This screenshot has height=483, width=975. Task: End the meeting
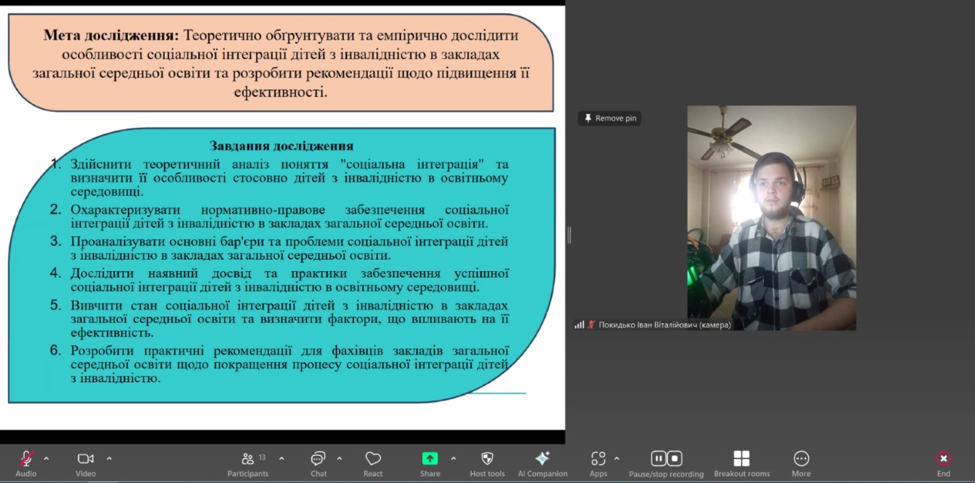943,459
